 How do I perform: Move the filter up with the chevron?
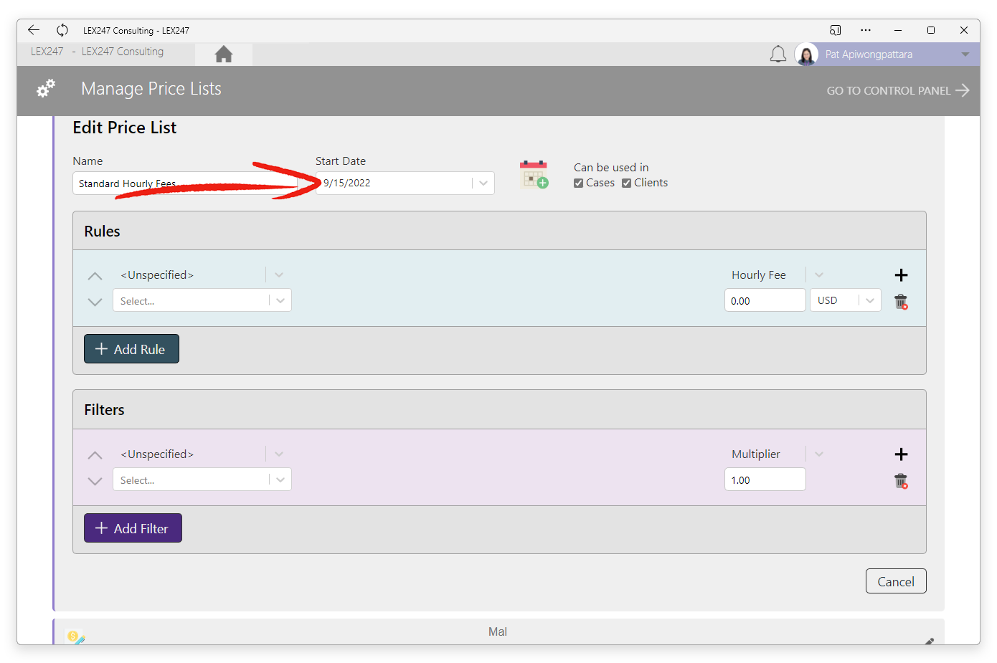click(95, 455)
